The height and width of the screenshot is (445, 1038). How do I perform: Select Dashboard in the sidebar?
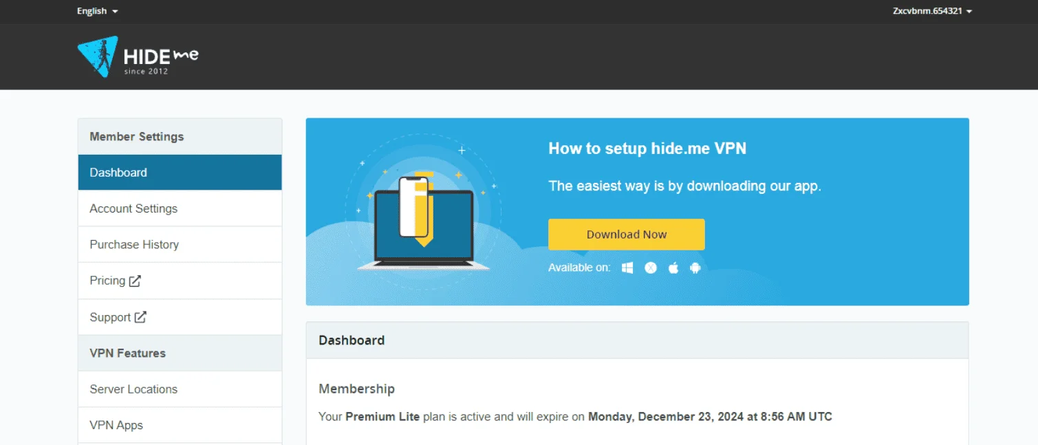point(180,173)
